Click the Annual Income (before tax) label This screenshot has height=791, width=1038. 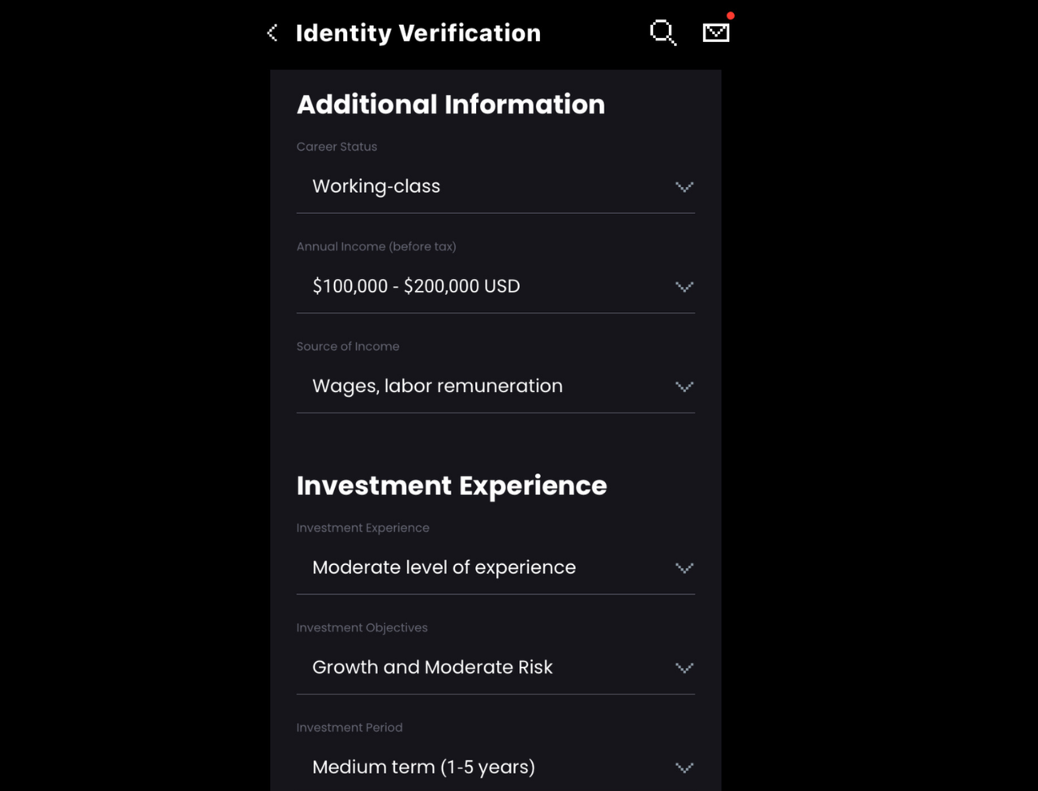click(376, 246)
